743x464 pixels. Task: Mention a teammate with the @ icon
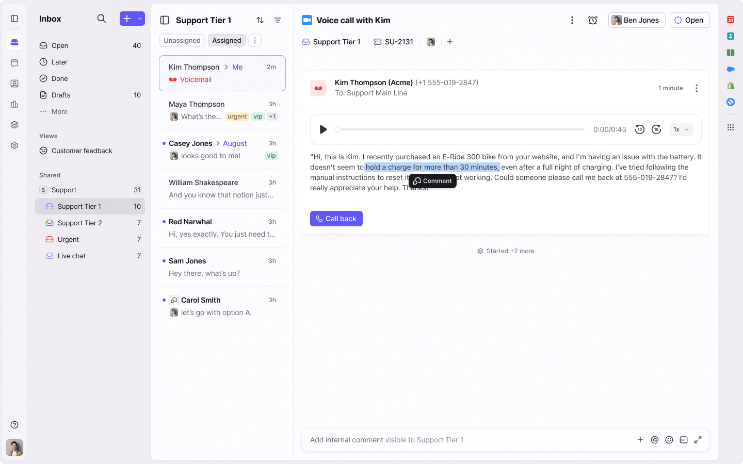click(655, 440)
